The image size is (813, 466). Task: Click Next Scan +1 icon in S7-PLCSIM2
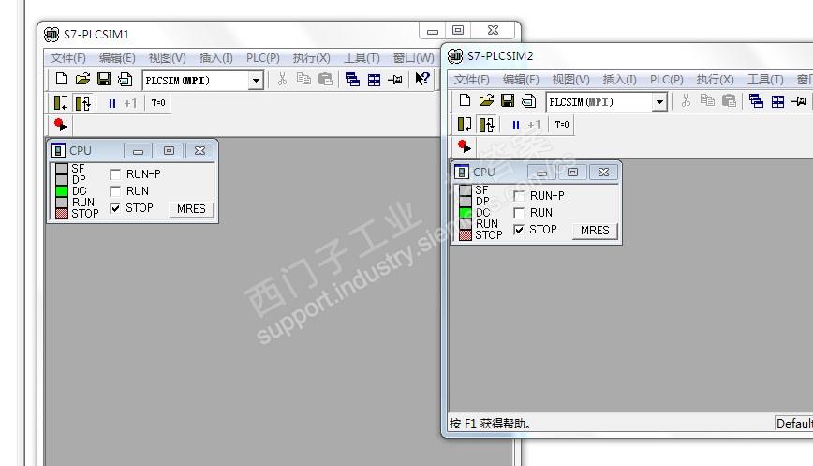[x=534, y=125]
